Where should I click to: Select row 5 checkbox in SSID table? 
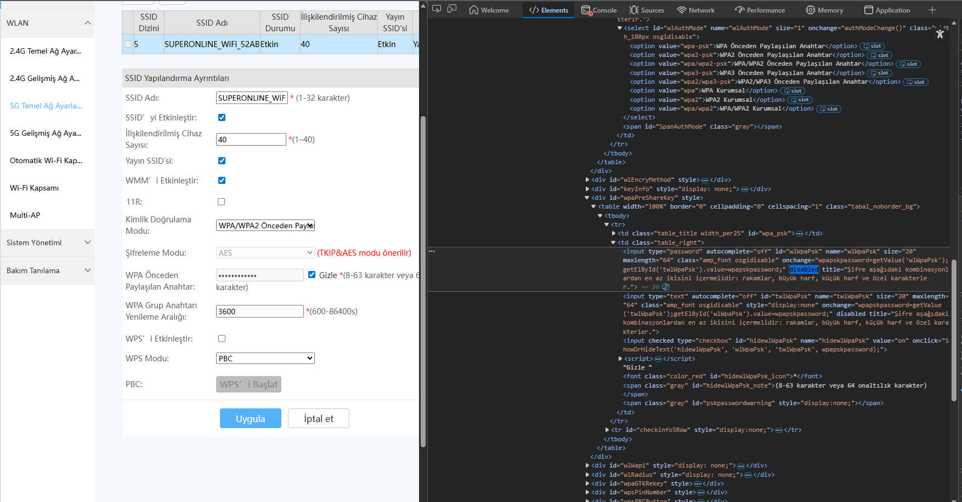[128, 44]
